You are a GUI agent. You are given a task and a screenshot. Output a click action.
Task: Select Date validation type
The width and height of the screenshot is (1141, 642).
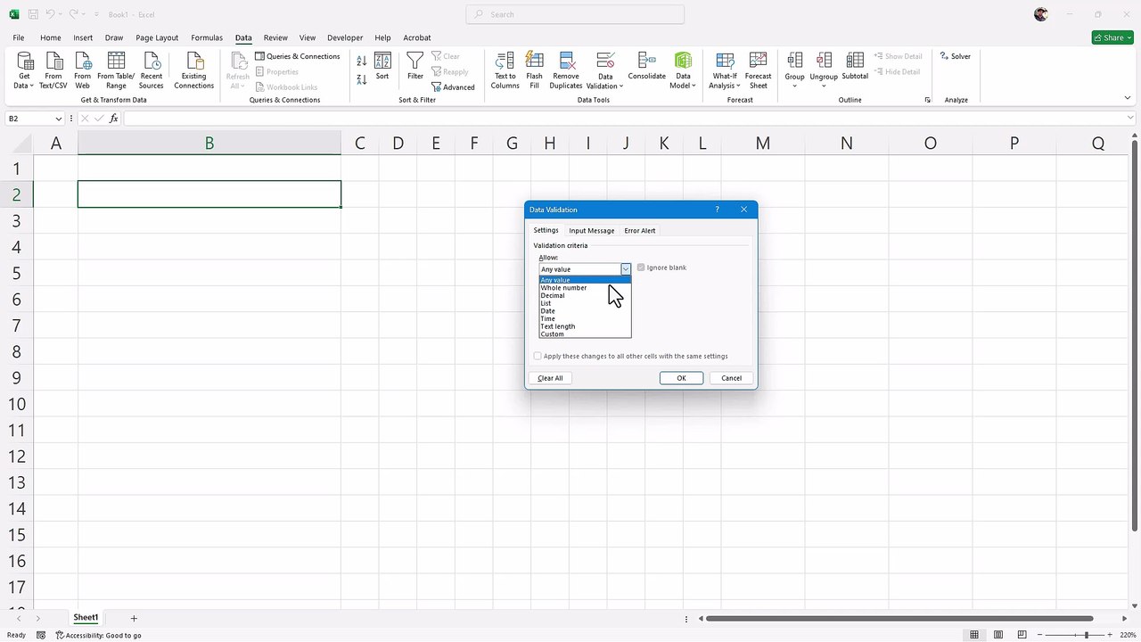click(x=585, y=311)
